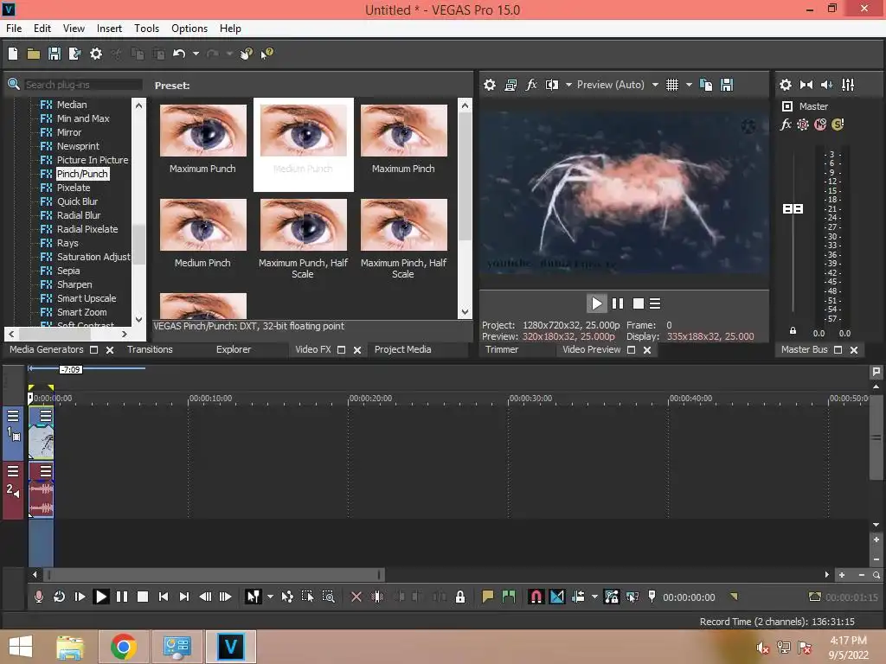Open Master Bus audio properties gear
This screenshot has height=664, width=886.
786,85
